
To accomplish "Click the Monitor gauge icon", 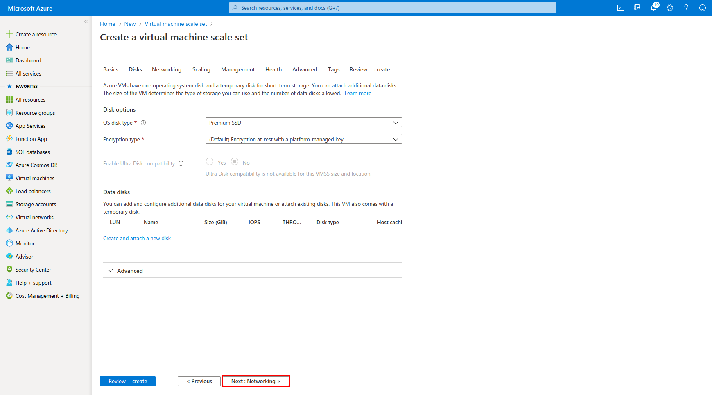I will click(x=9, y=243).
